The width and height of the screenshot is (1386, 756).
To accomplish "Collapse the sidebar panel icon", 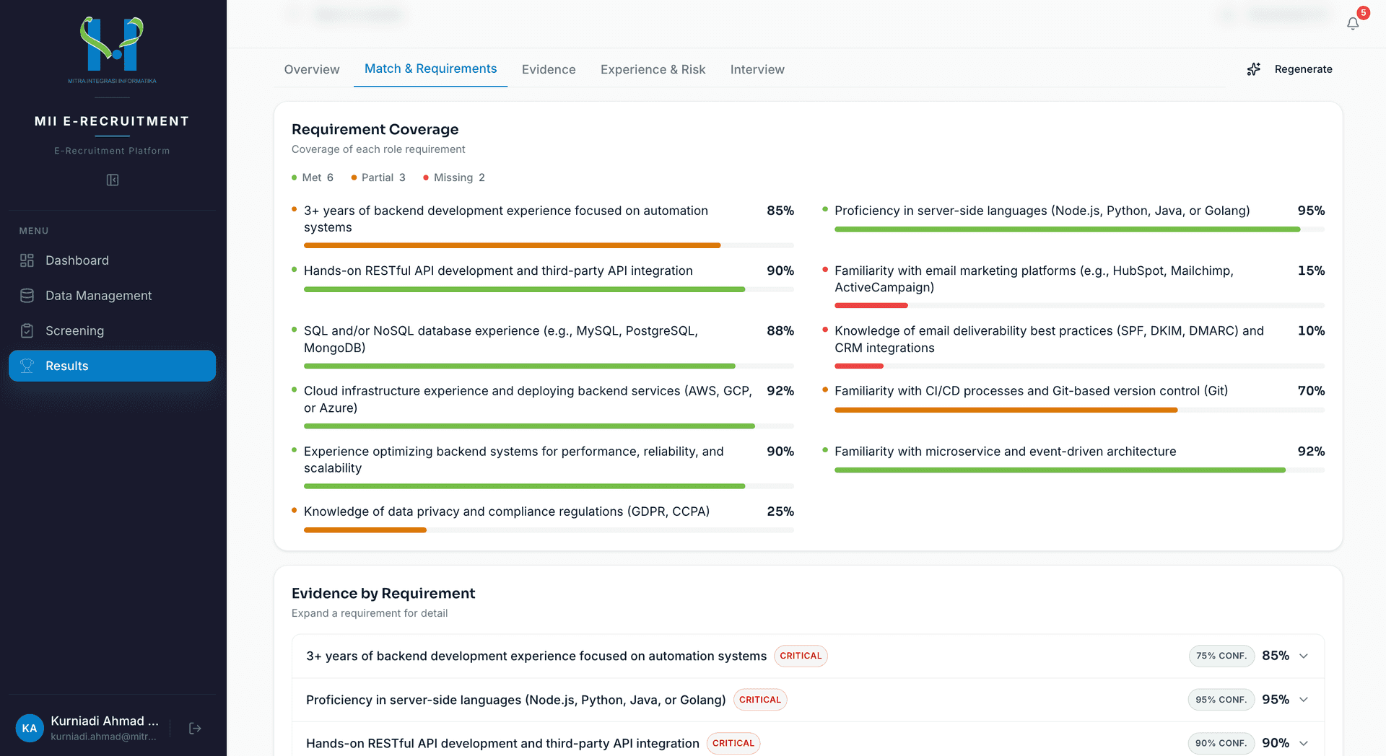I will 113,180.
